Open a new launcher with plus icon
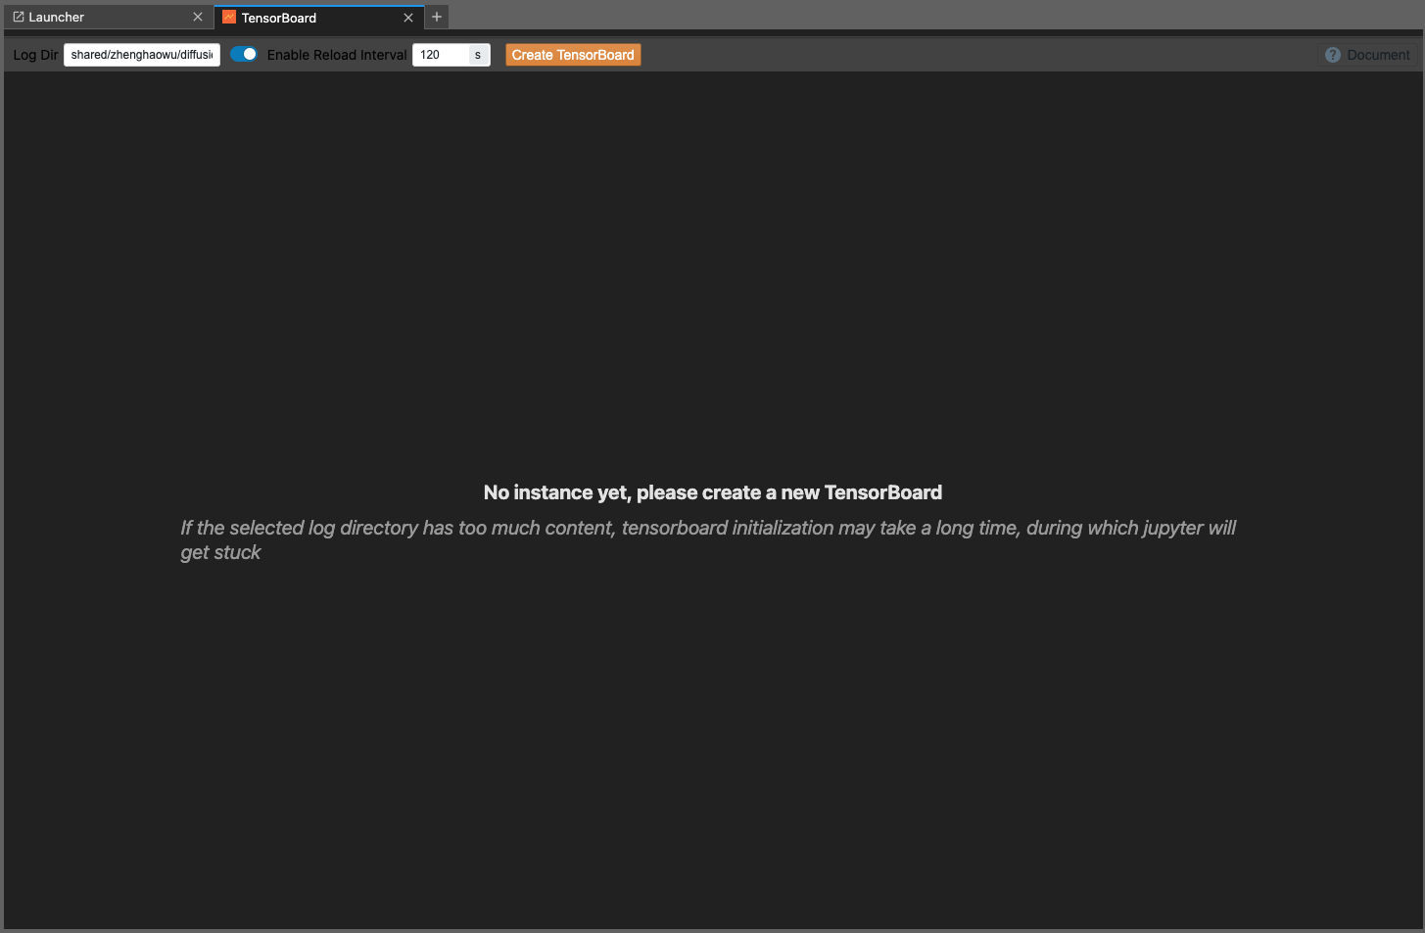The width and height of the screenshot is (1425, 933). (437, 17)
